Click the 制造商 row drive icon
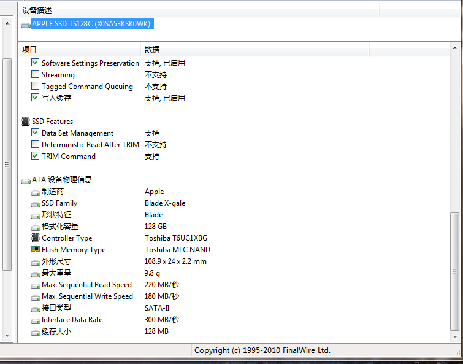This screenshot has height=364, width=463. pos(36,193)
